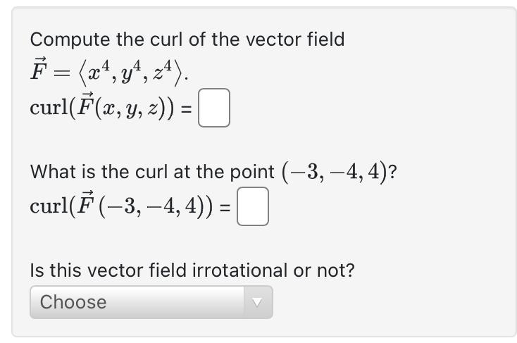Click the 'What is the curl at the point' text

point(152,172)
